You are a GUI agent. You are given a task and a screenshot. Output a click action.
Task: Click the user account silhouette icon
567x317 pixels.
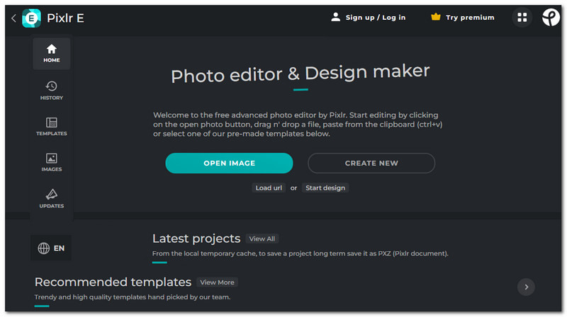[336, 17]
